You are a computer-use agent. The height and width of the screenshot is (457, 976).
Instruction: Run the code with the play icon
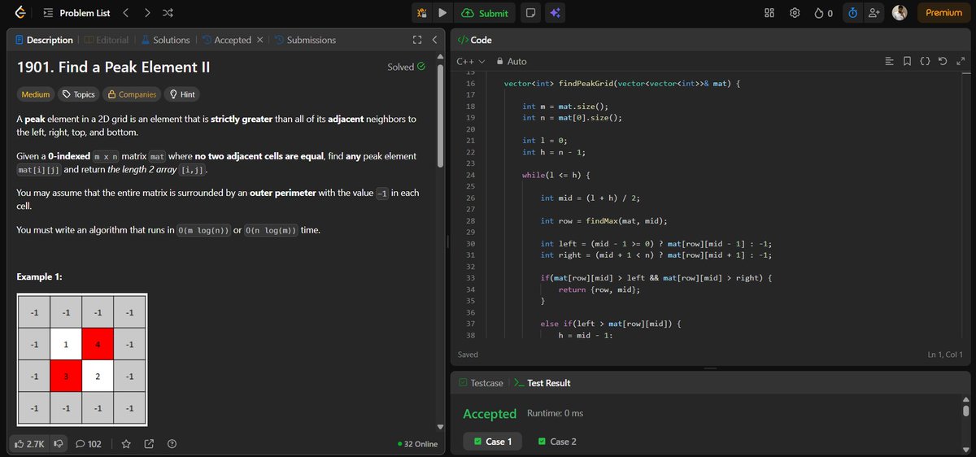(x=442, y=13)
